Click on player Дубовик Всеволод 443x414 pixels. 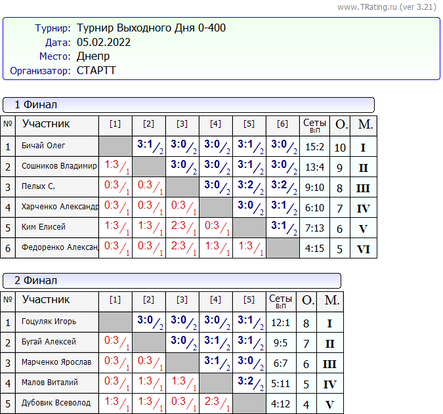click(56, 404)
